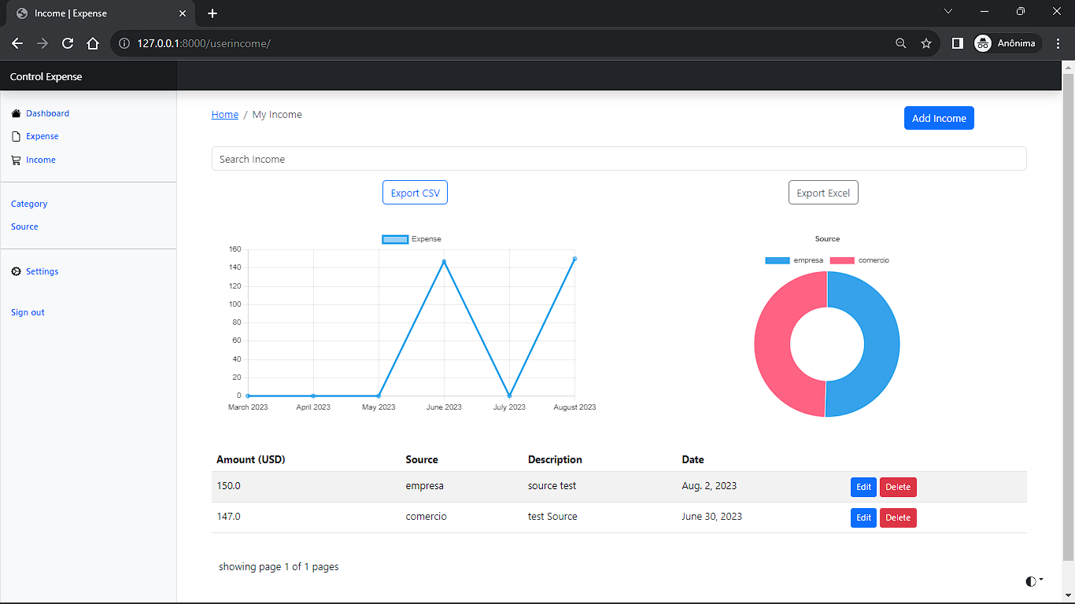Open the tab search chevron
1075x604 pixels.
pyautogui.click(x=948, y=11)
